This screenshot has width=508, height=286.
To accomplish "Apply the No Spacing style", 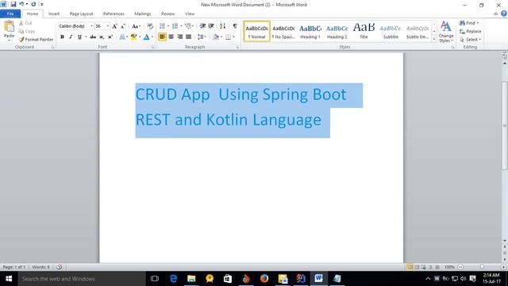I will 283,32.
